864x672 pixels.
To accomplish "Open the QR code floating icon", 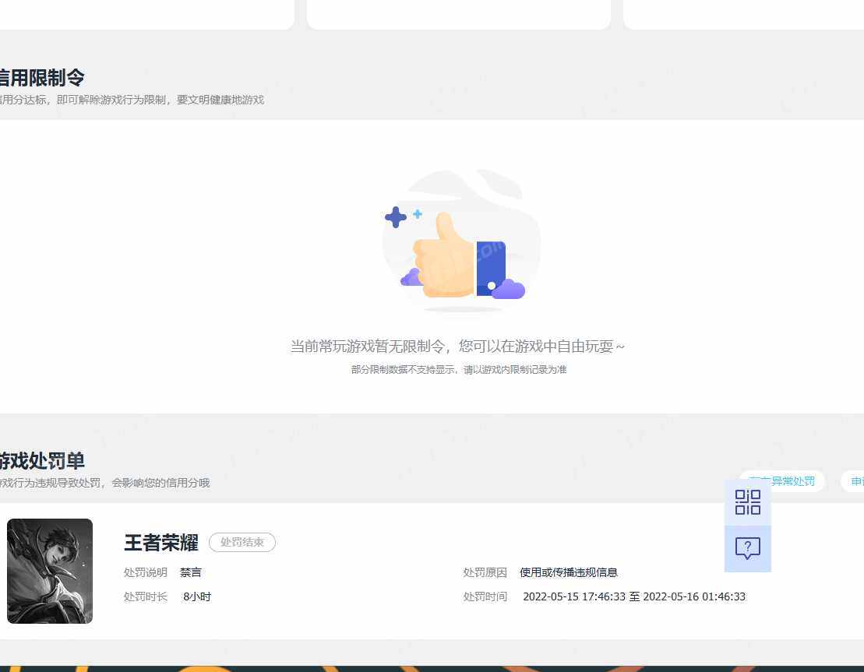I will click(x=748, y=502).
